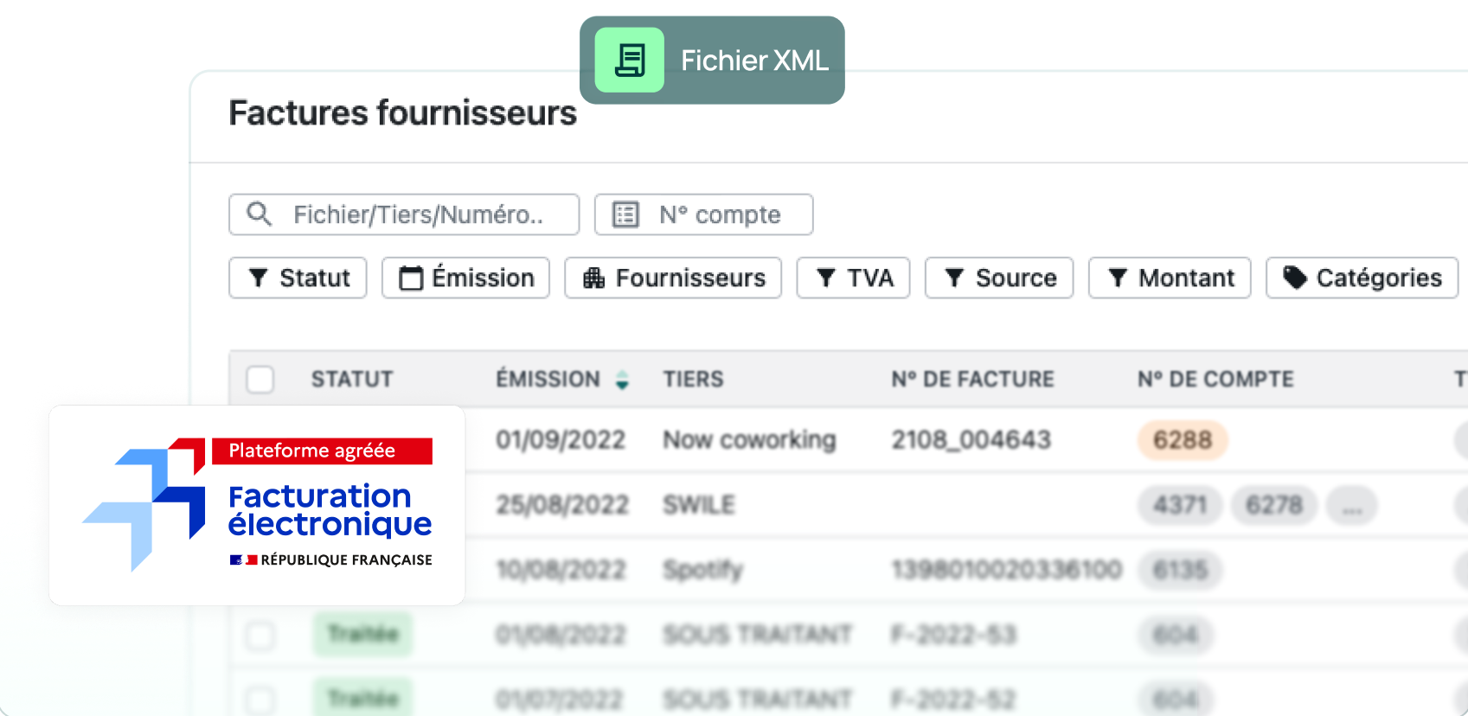Click the list icon in N° compte field
This screenshot has width=1468, height=716.
point(625,214)
